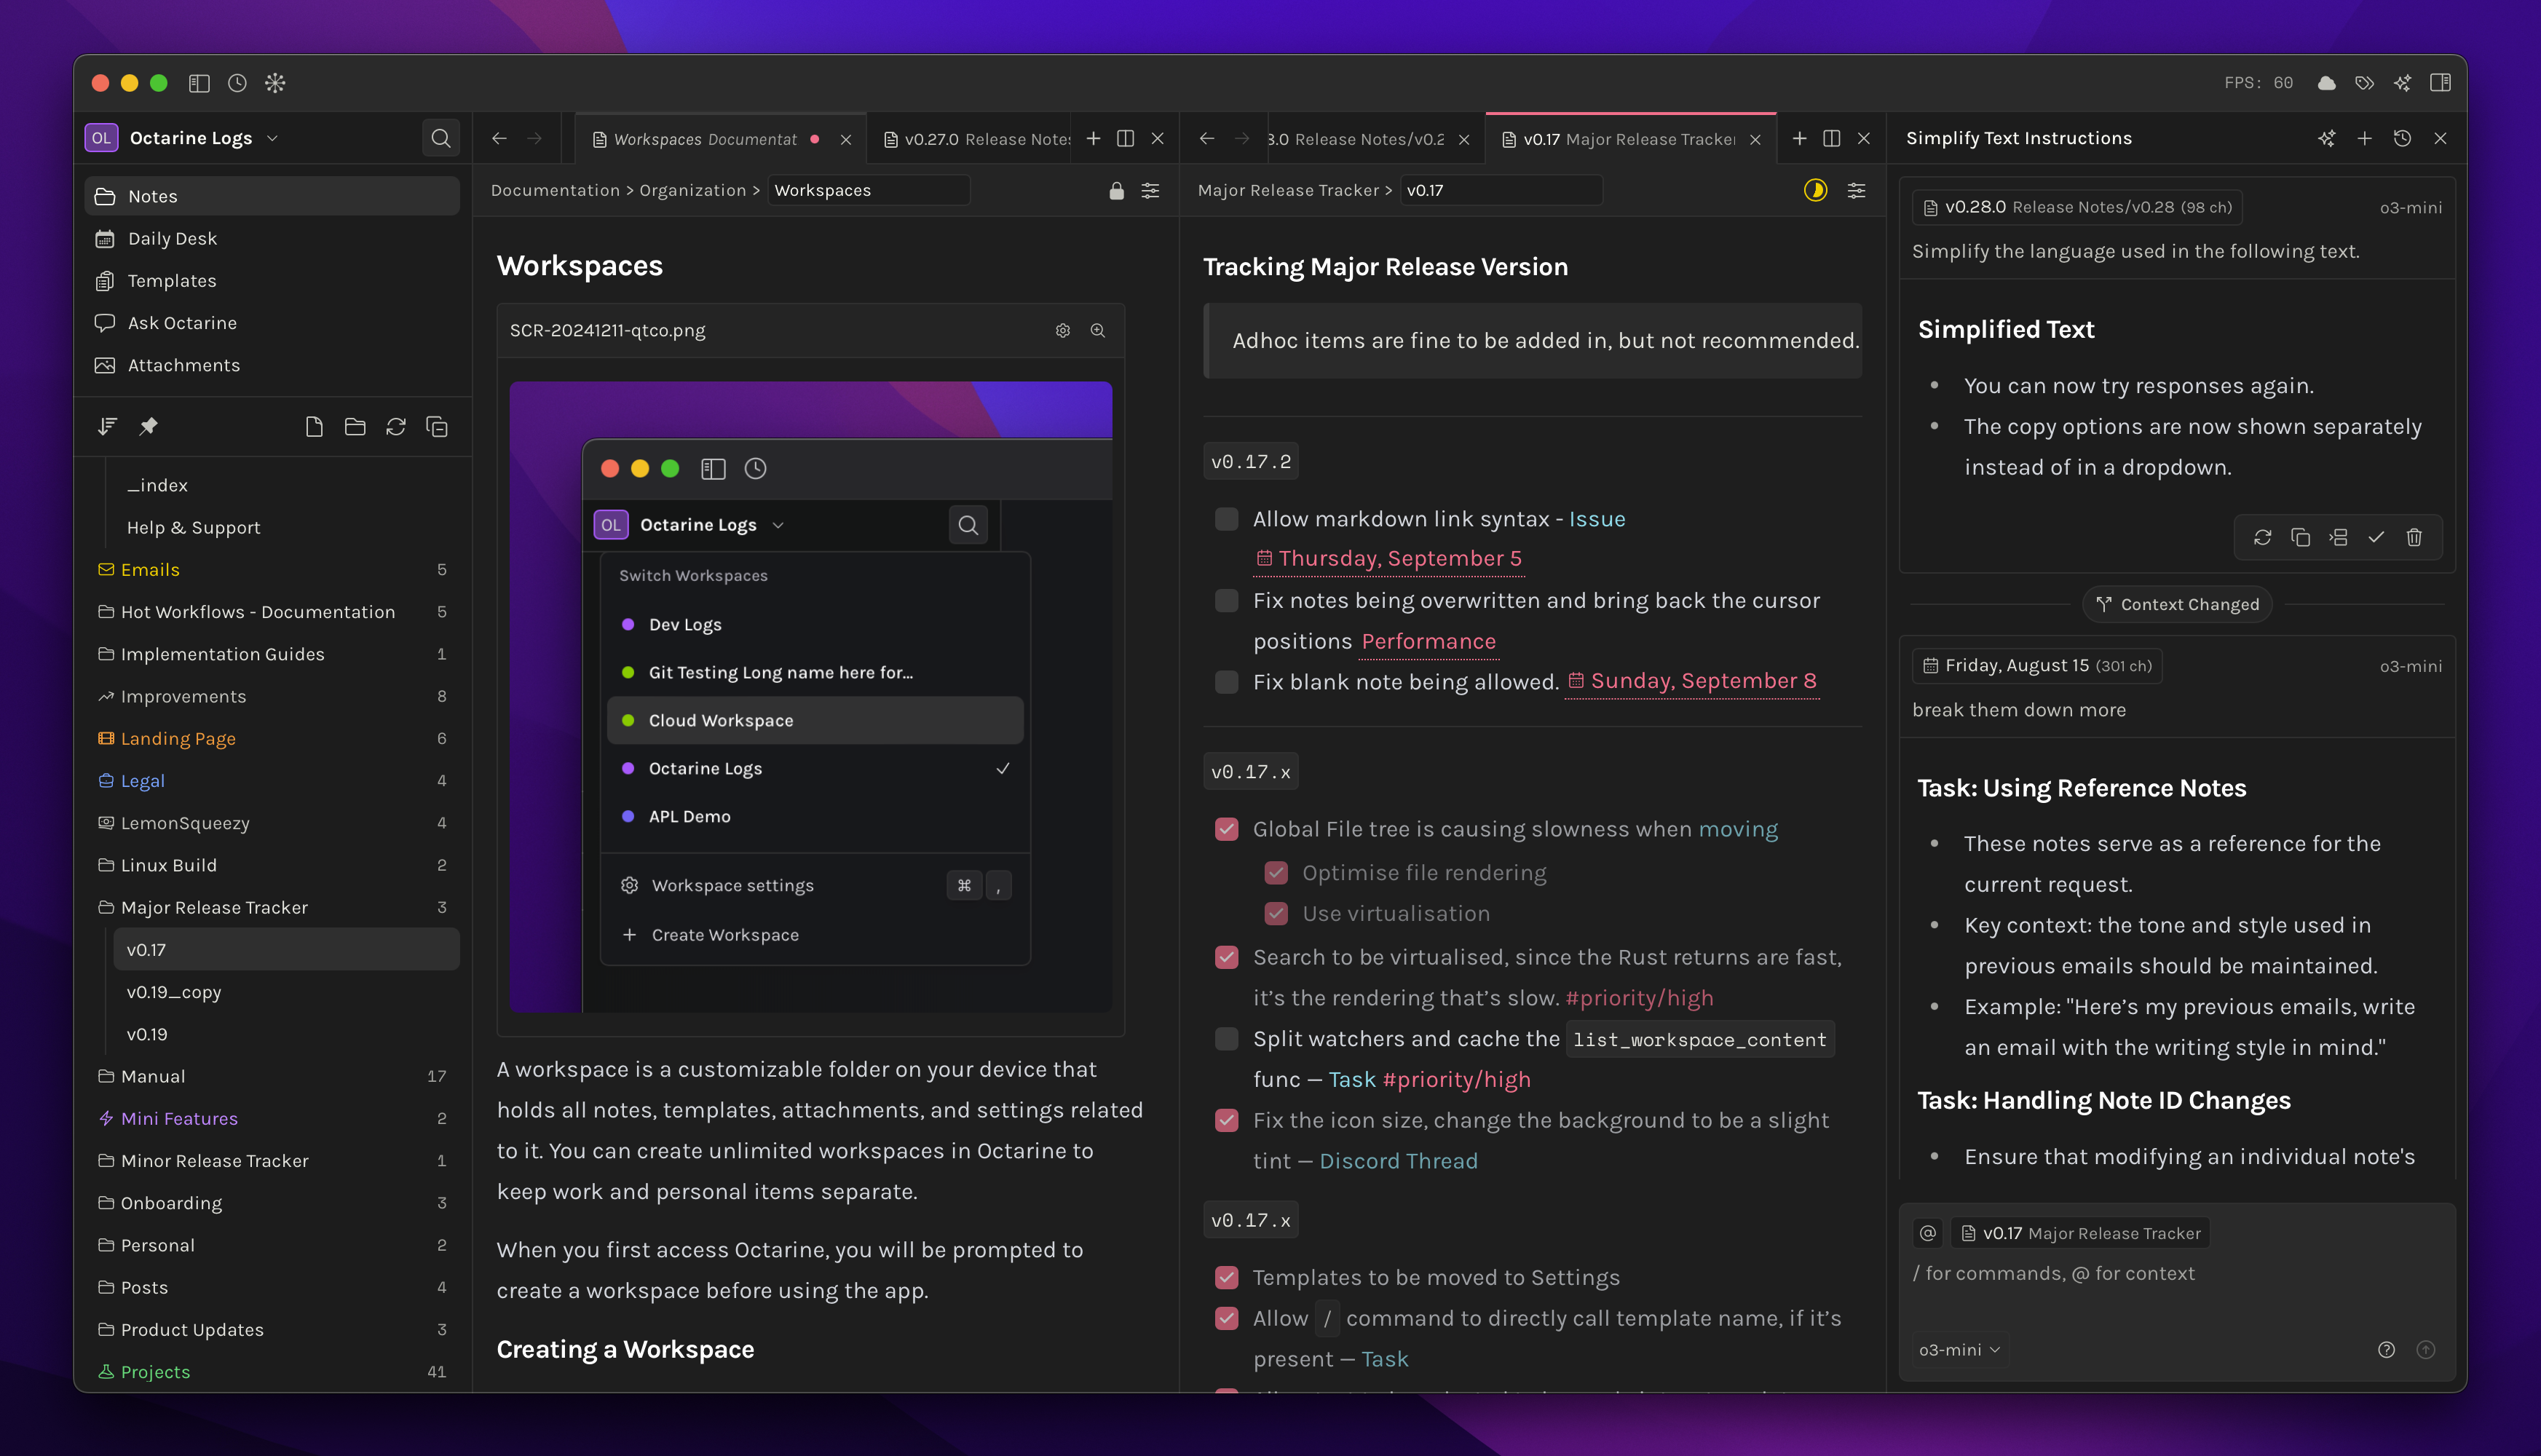
Task: Toggle the left sidebar panel icon
Action: (x=199, y=83)
